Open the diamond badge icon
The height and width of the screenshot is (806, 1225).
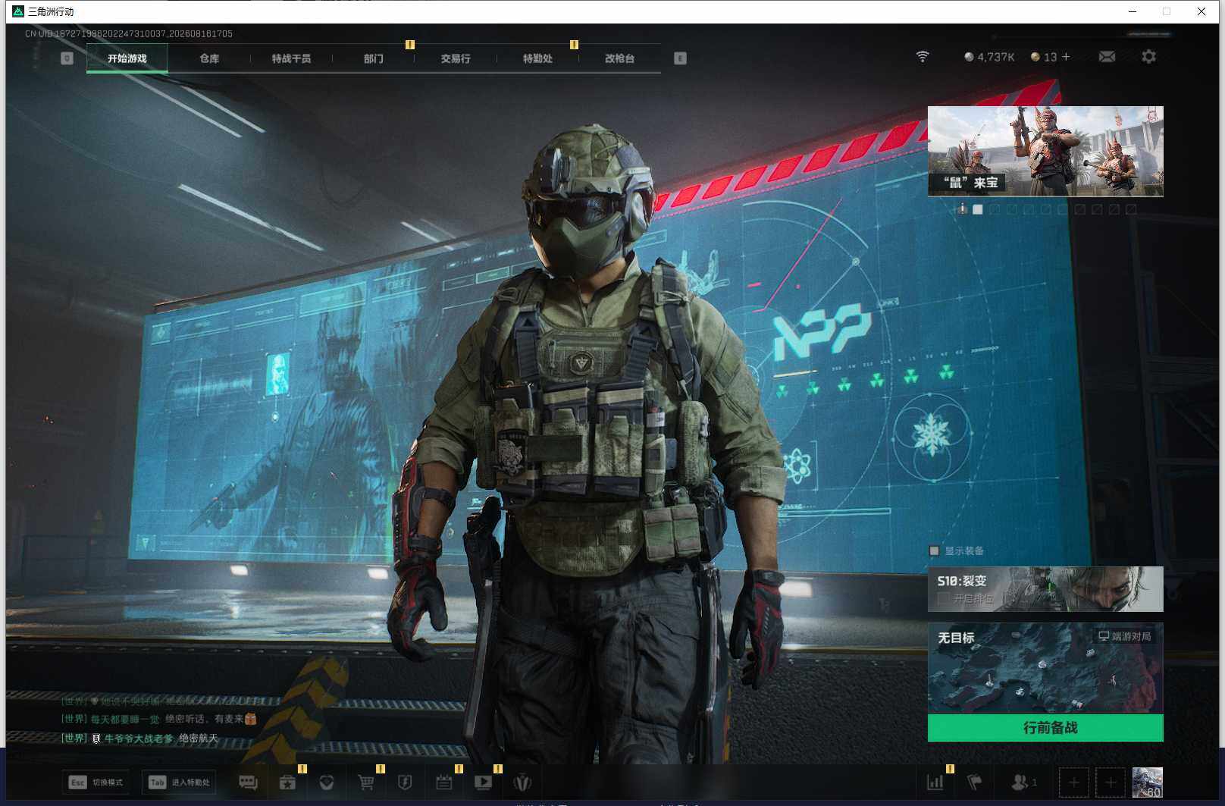[x=327, y=782]
